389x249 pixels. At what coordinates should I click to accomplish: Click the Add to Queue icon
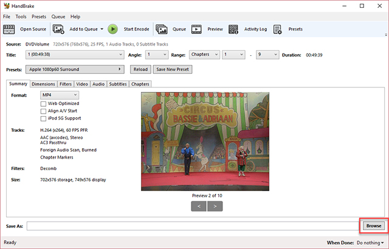[58, 29]
